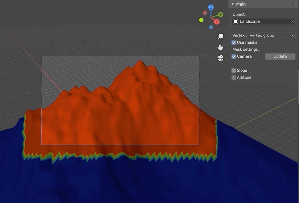This screenshot has width=299, height=203.
Task: Clear the Landscape object with the X
Action: coord(292,21)
